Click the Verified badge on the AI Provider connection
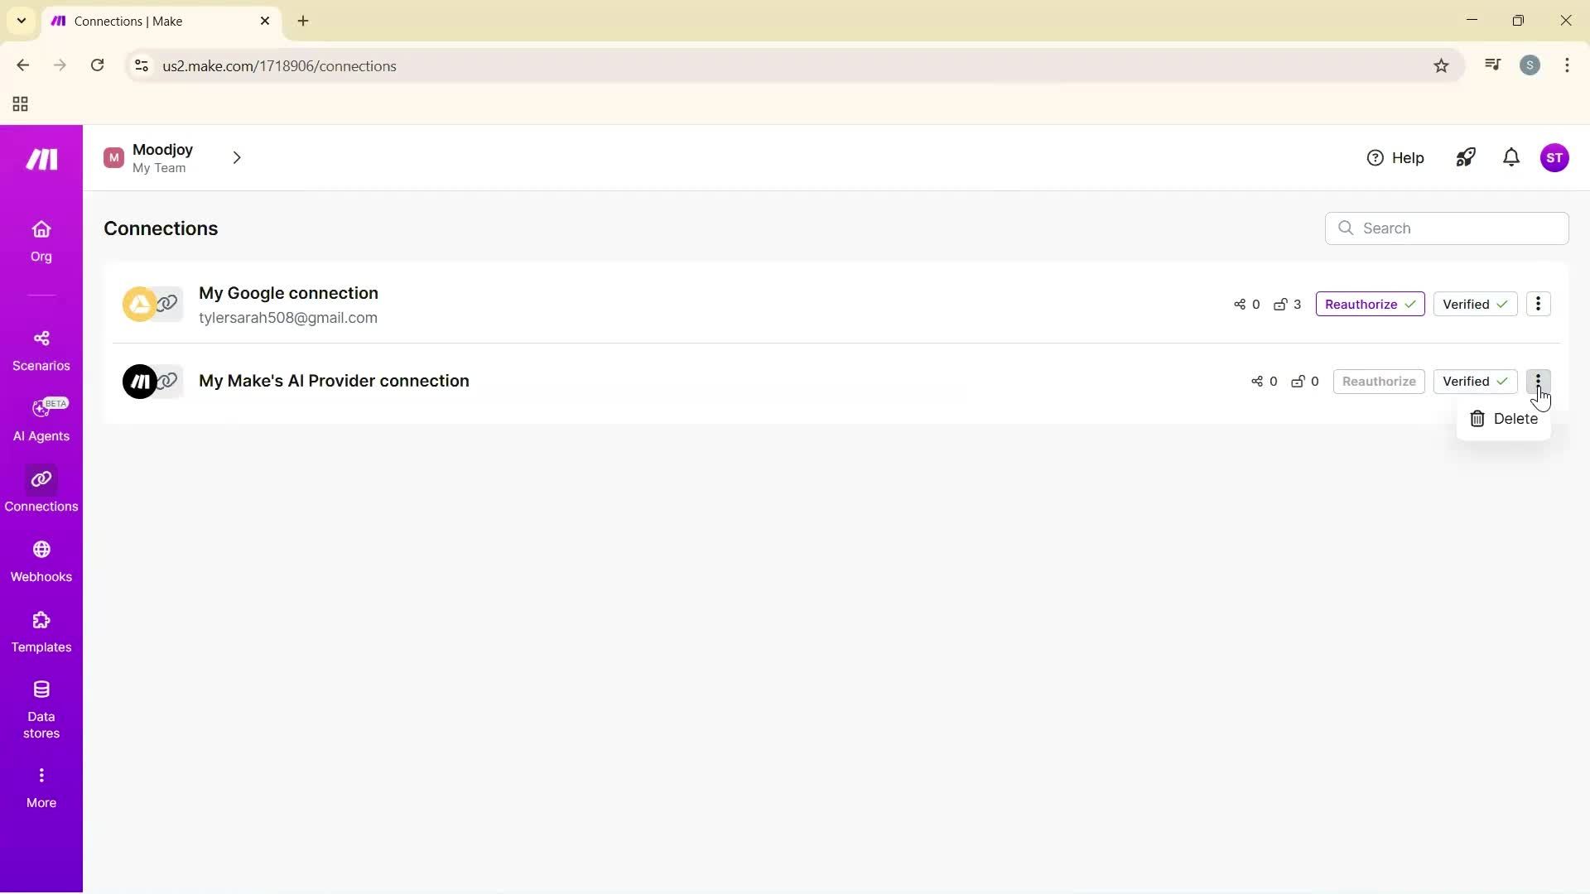The width and height of the screenshot is (1590, 894). point(1476,381)
